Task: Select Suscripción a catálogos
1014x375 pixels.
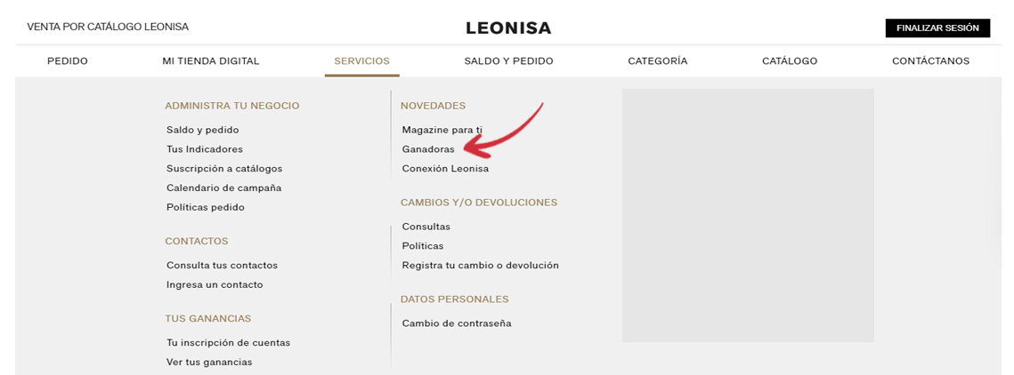Action: [224, 169]
